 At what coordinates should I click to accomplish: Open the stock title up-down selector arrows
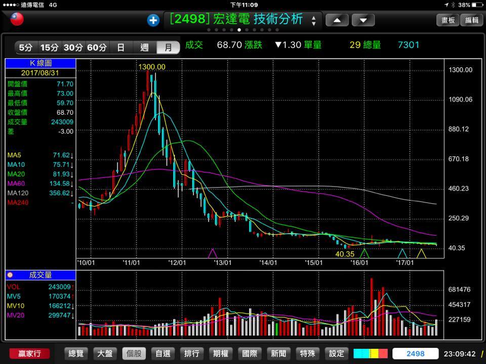(x=314, y=21)
